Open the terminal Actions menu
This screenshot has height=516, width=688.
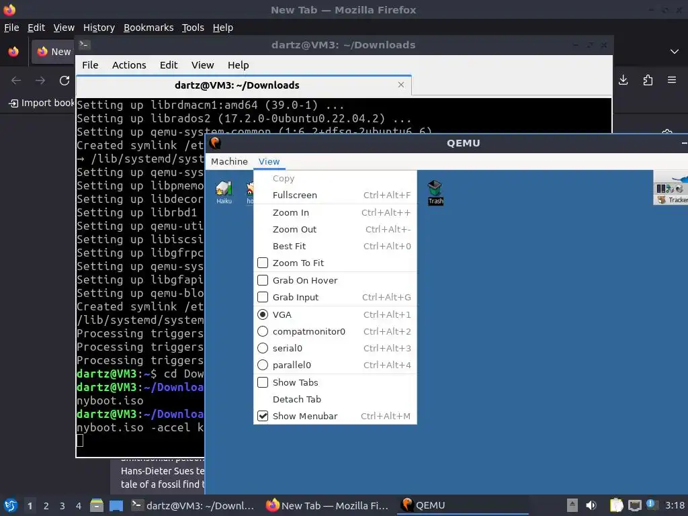point(129,65)
